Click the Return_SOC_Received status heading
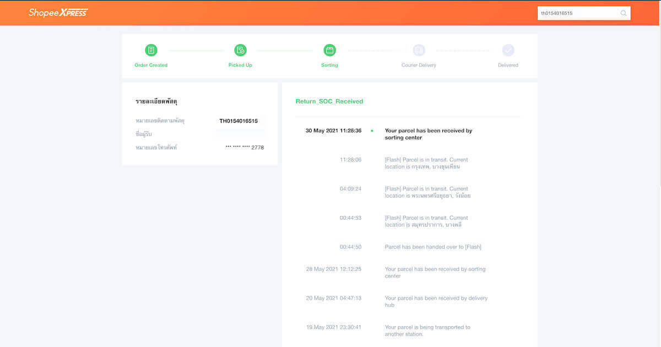 tap(329, 101)
